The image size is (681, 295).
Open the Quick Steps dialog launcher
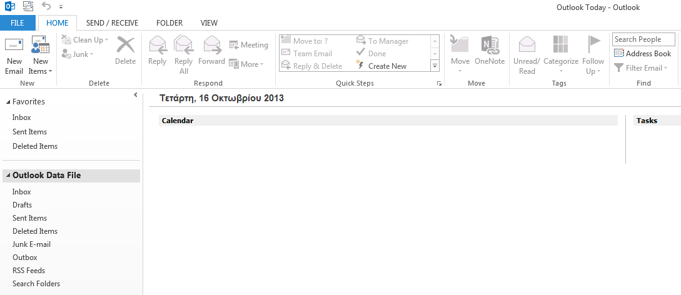coord(439,83)
